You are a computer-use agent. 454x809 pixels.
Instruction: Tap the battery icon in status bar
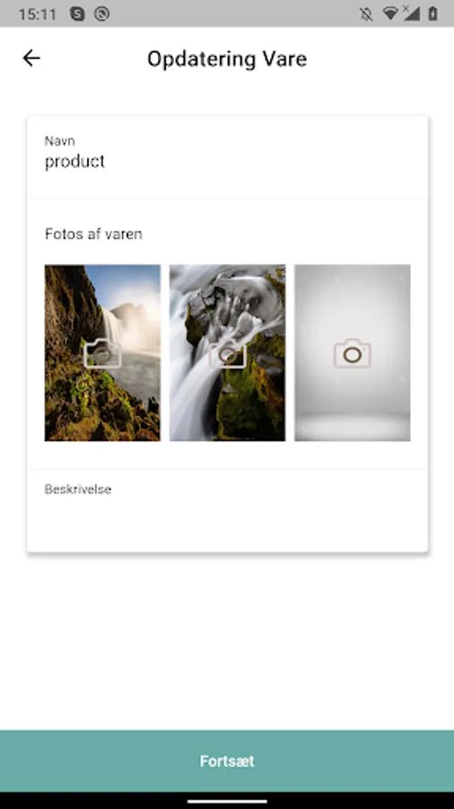pyautogui.click(x=432, y=13)
